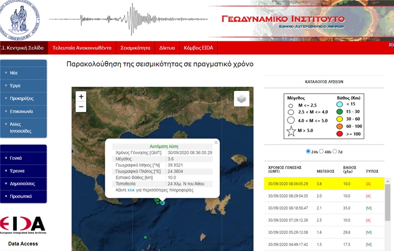Click the κλικ link for more information
The image size is (394, 251).
[131, 190]
